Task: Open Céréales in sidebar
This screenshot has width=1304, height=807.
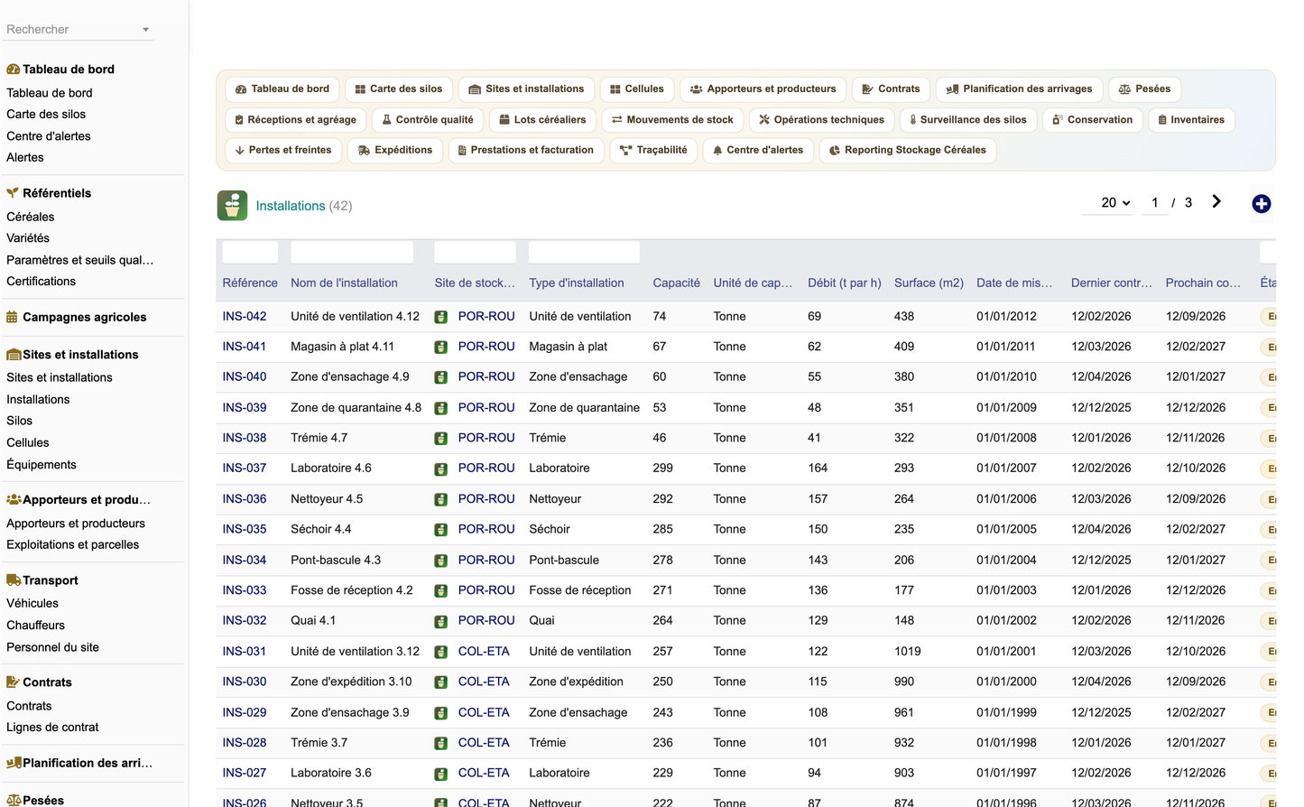Action: [x=31, y=218]
